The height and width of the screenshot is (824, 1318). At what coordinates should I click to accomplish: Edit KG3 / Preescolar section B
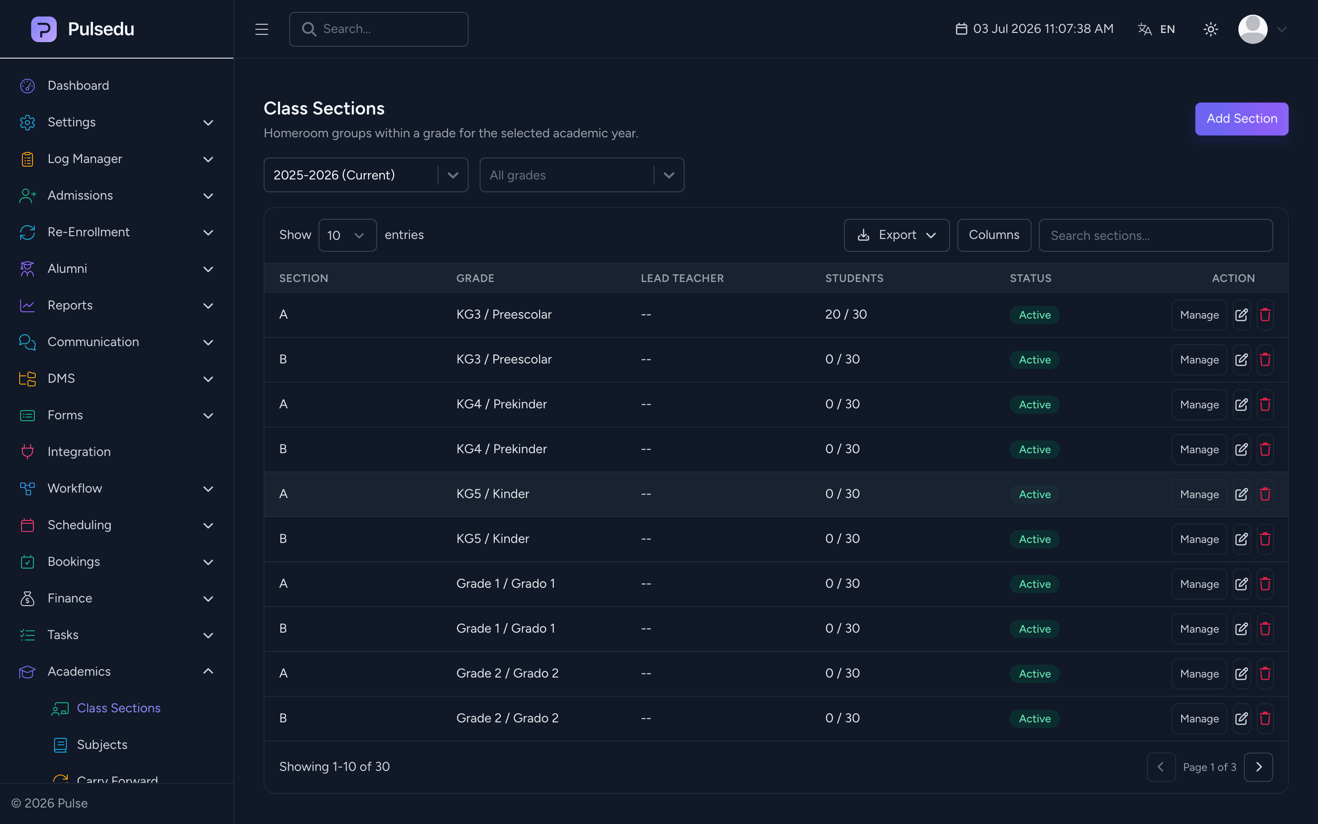pos(1241,360)
